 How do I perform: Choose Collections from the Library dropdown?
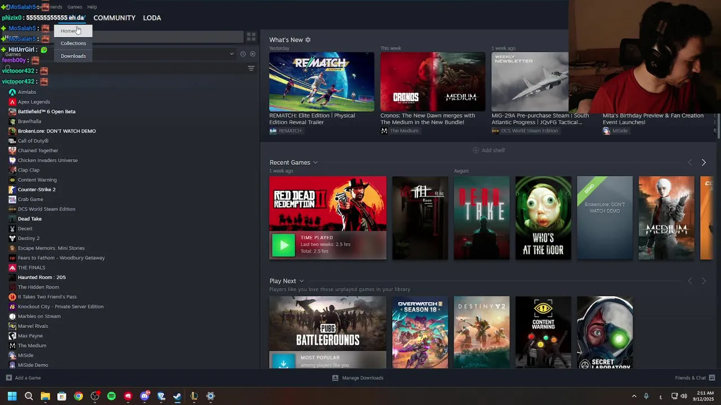(73, 43)
